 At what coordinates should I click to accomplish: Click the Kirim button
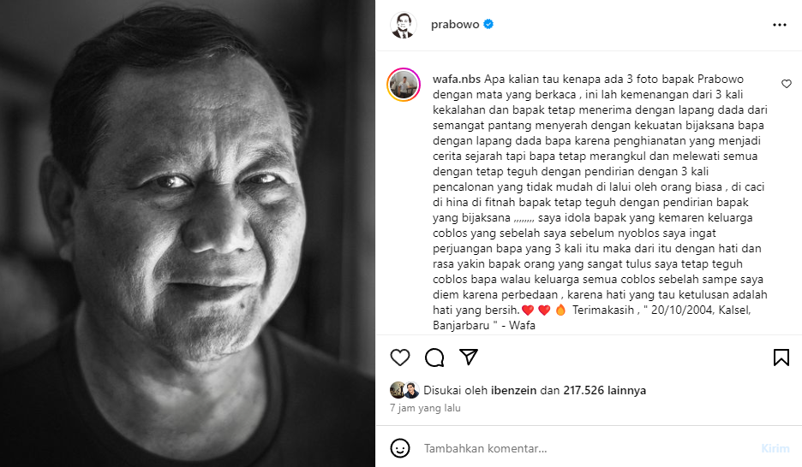point(775,449)
